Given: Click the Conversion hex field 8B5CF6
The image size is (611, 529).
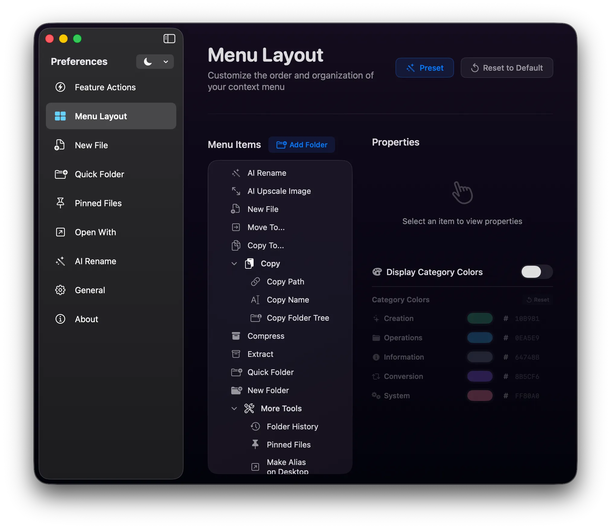Looking at the screenshot, I should 527,377.
